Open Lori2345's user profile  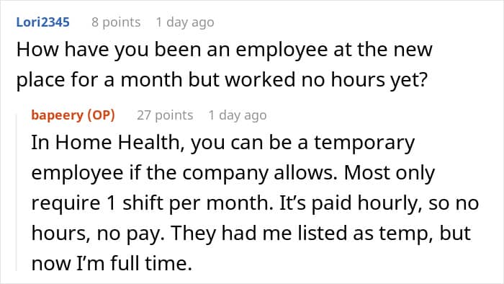(42, 22)
